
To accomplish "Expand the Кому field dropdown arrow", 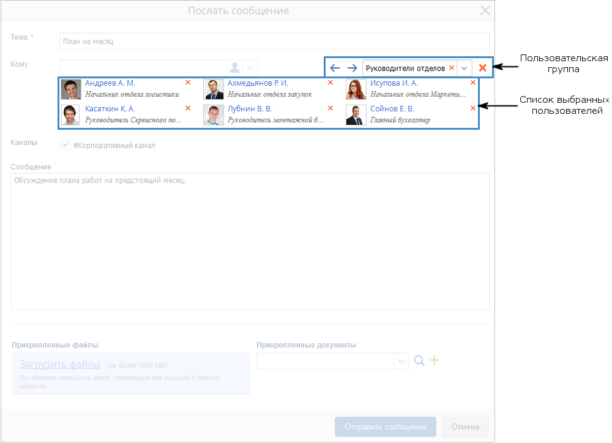I will point(250,68).
